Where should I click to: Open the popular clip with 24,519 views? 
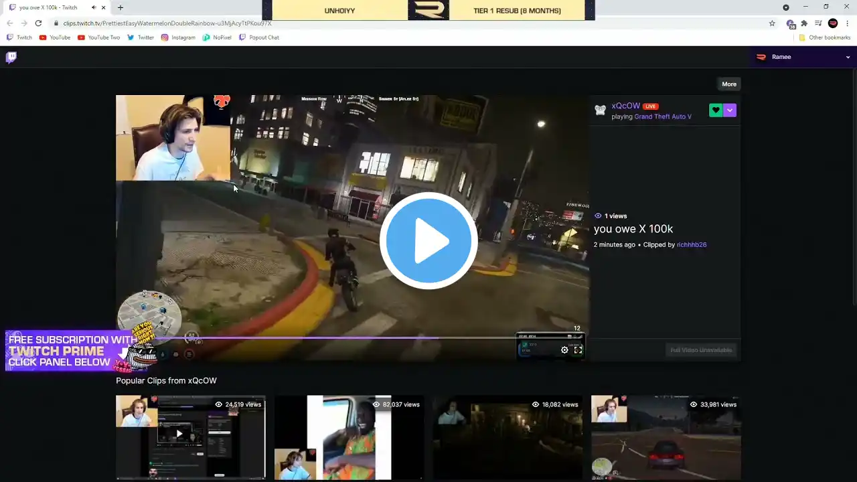[191, 437]
